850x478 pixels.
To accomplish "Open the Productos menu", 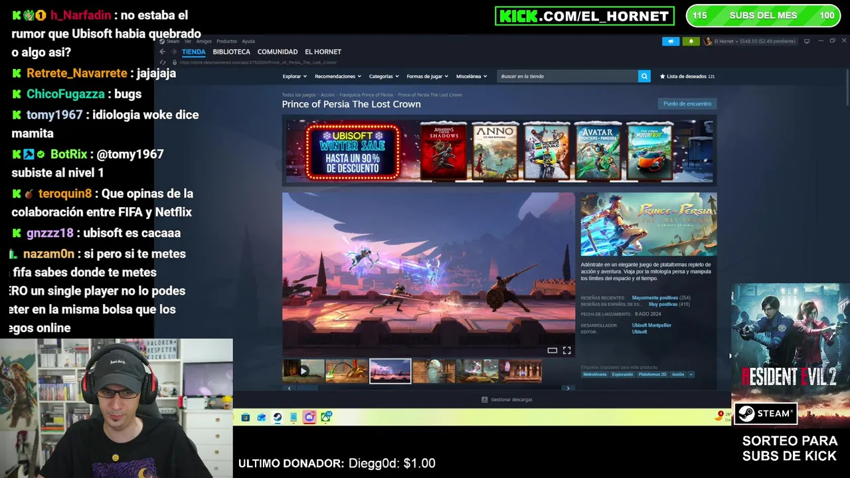I will point(226,41).
